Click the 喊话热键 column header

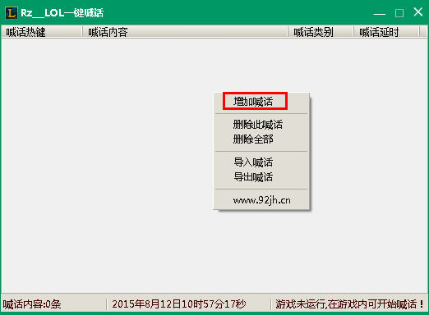point(42,32)
